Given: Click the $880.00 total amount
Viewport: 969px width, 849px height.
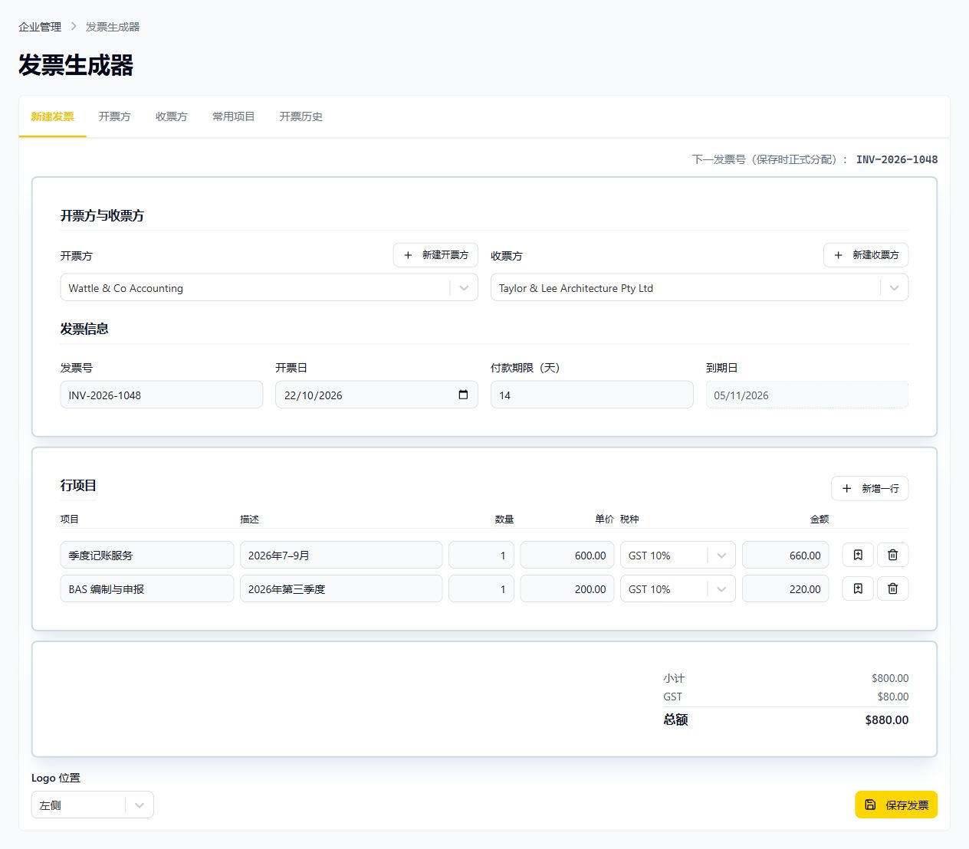Looking at the screenshot, I should coord(887,720).
